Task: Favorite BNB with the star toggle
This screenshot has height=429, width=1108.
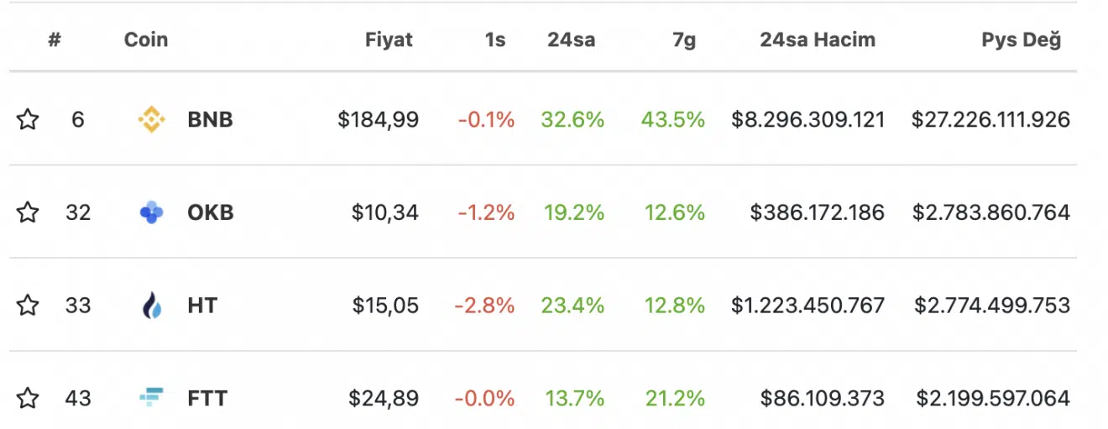Action: pos(29,120)
